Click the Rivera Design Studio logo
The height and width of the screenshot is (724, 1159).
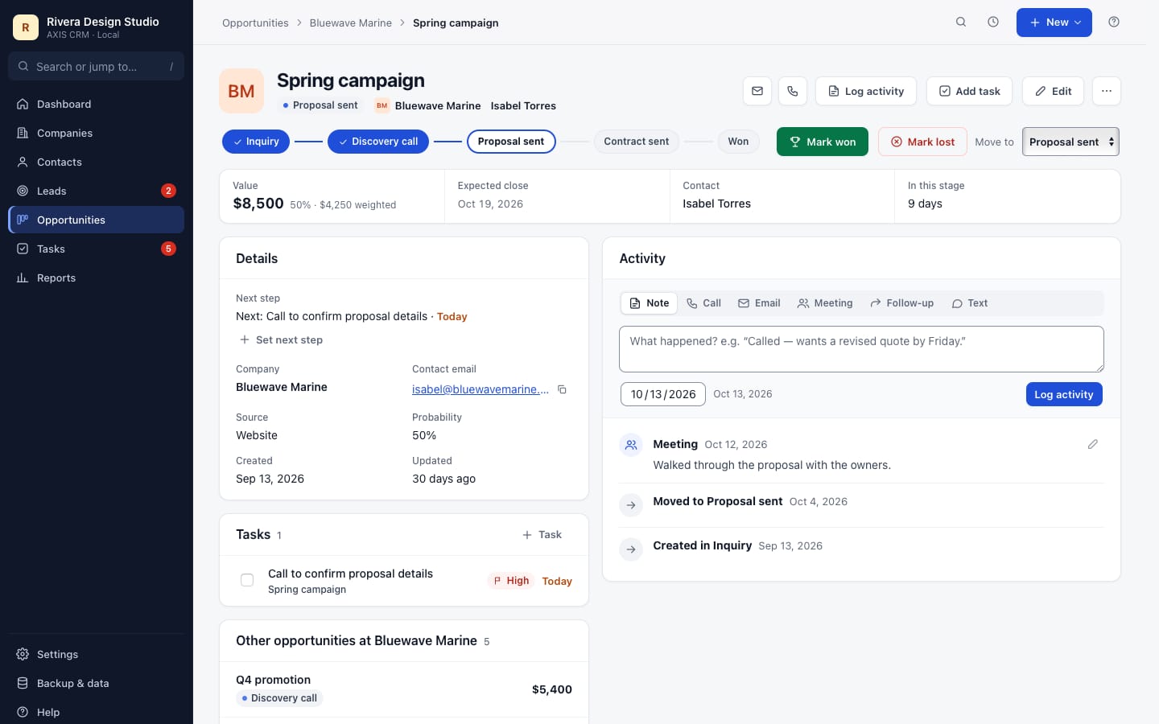coord(26,27)
